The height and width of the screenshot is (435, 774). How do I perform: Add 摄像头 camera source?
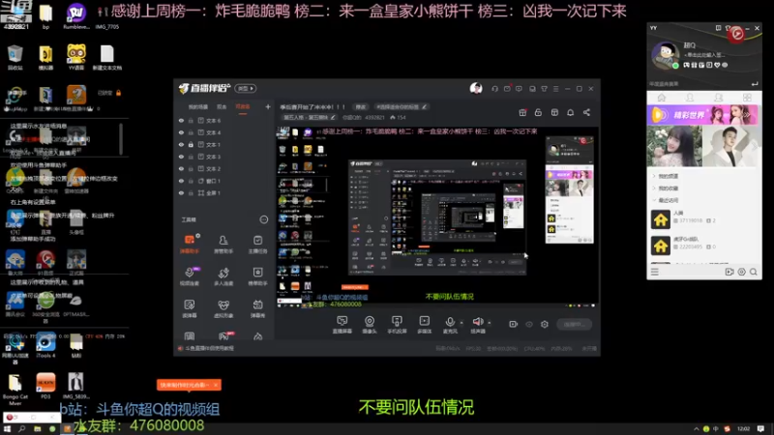click(370, 325)
